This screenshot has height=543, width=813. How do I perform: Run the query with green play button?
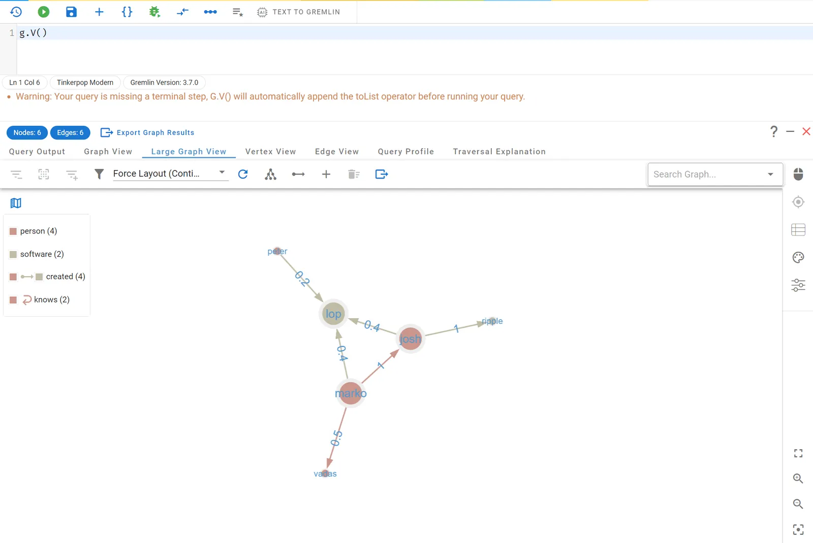tap(44, 12)
